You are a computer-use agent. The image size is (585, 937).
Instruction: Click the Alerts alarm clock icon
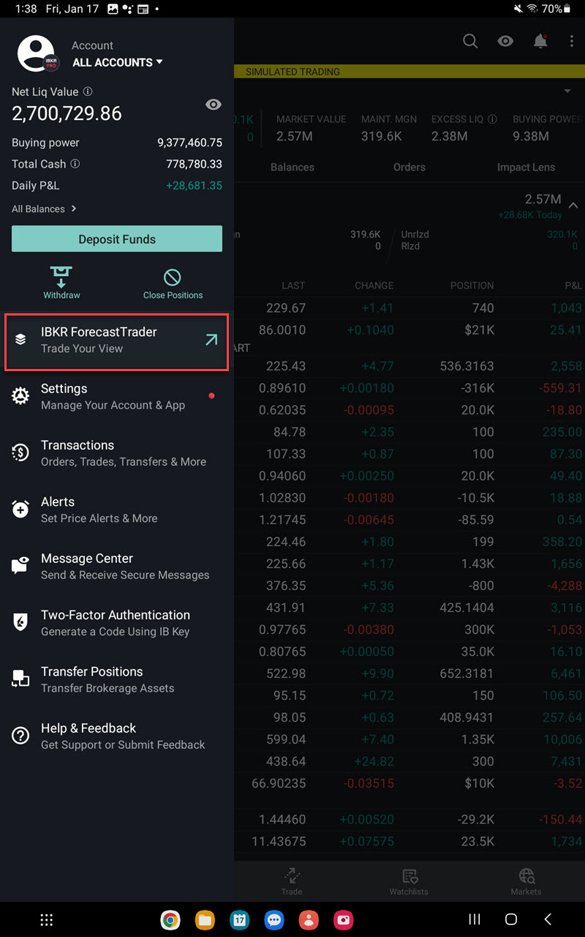click(x=20, y=509)
